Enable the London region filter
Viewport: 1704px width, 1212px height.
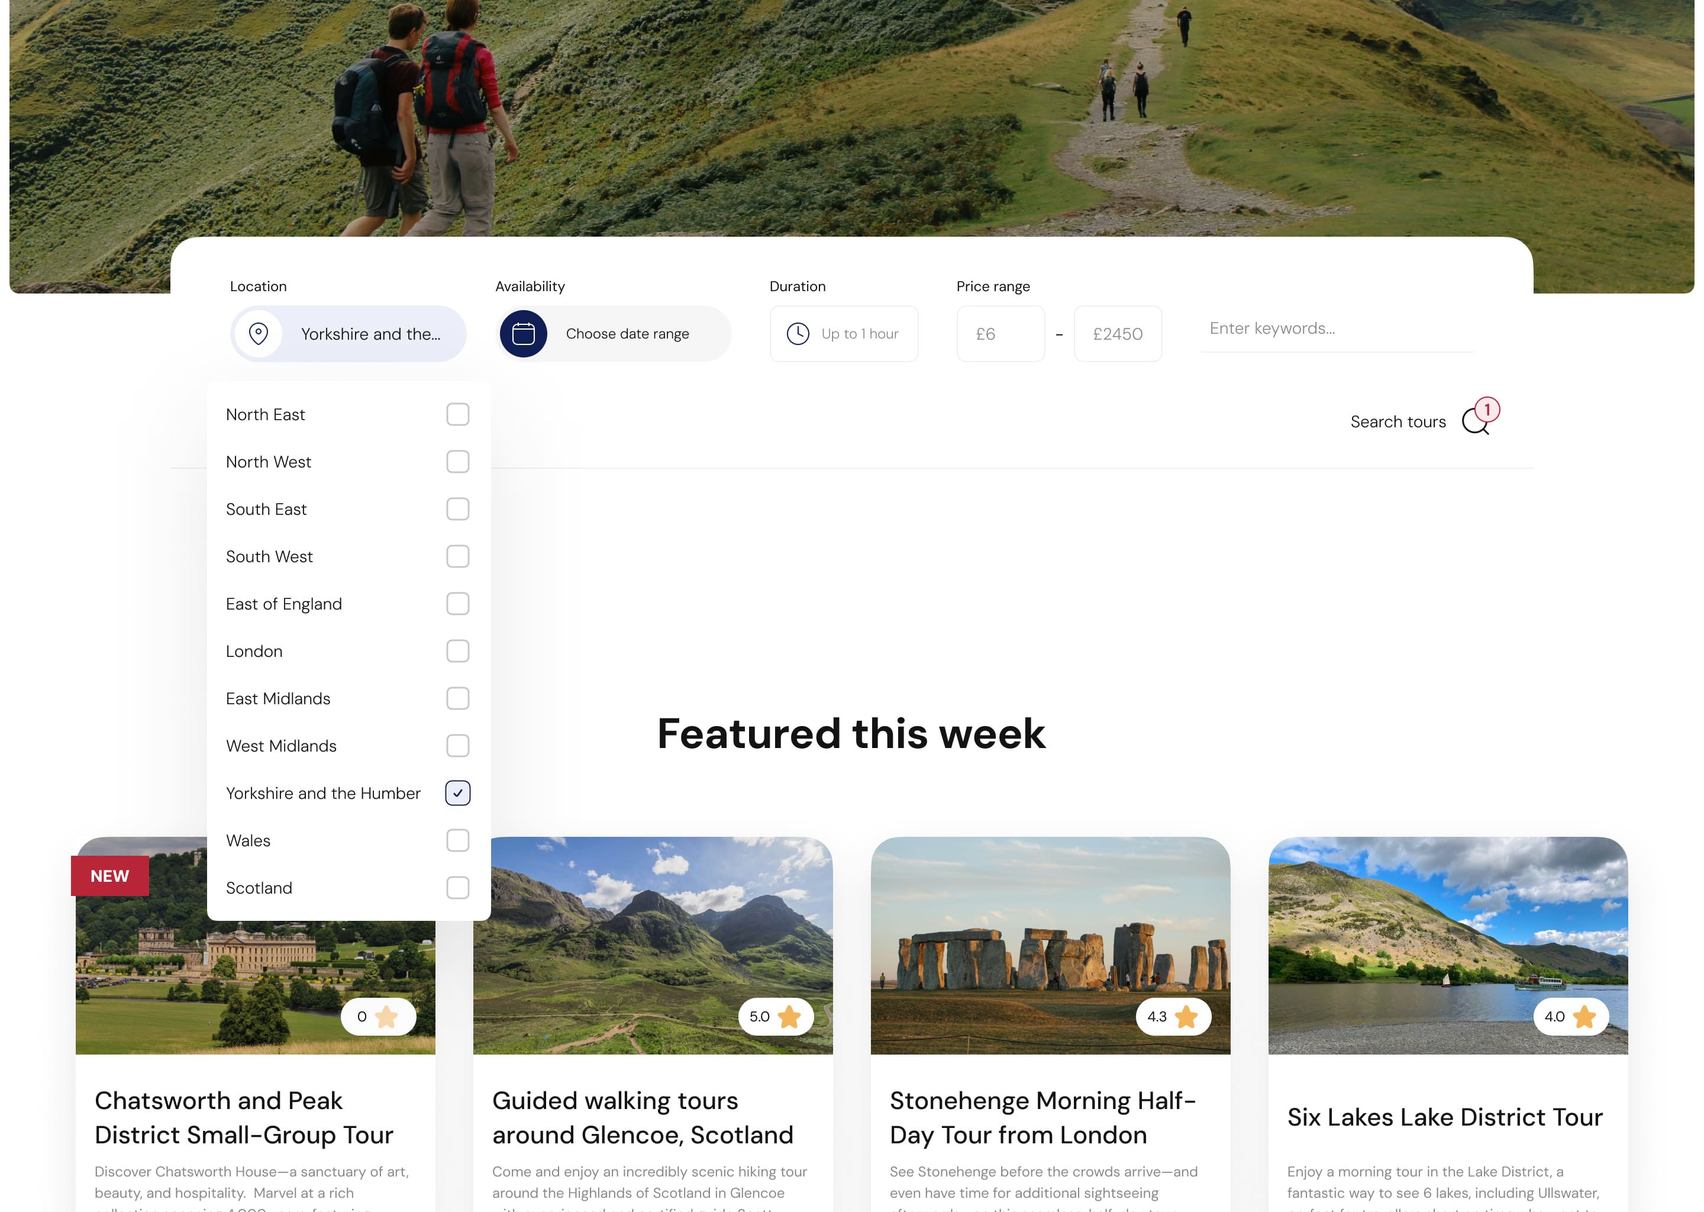coord(457,651)
